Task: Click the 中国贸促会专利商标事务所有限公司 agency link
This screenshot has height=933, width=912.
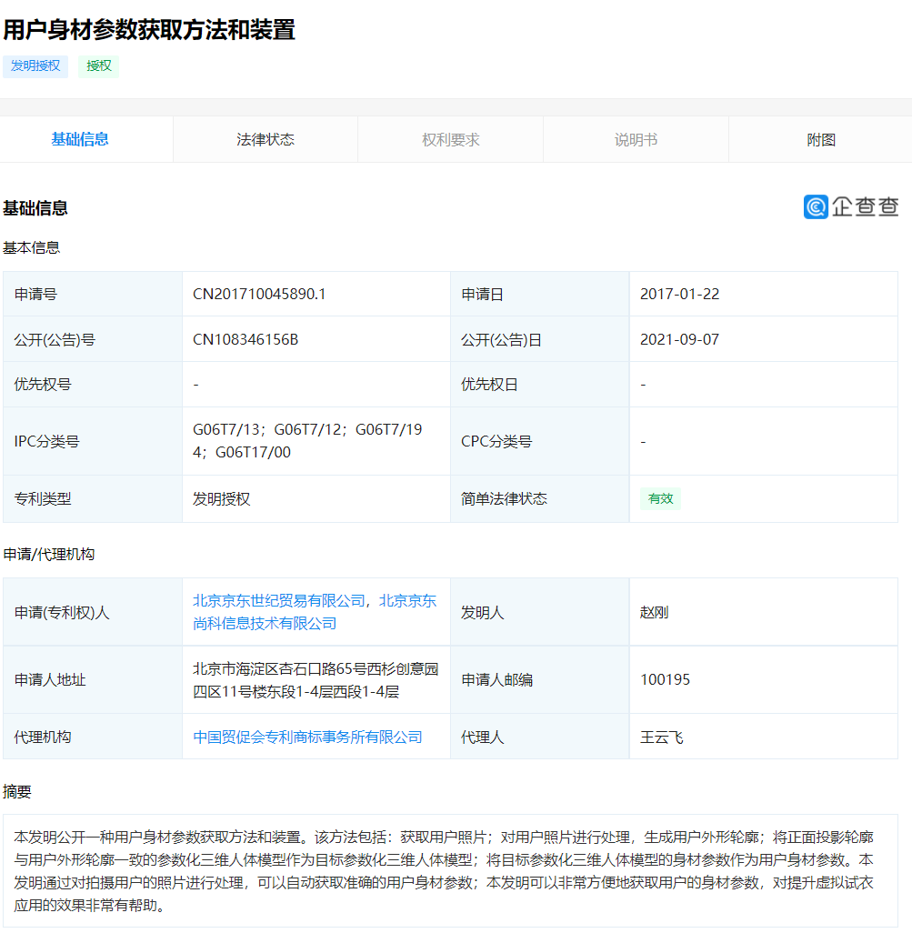Action: (307, 737)
